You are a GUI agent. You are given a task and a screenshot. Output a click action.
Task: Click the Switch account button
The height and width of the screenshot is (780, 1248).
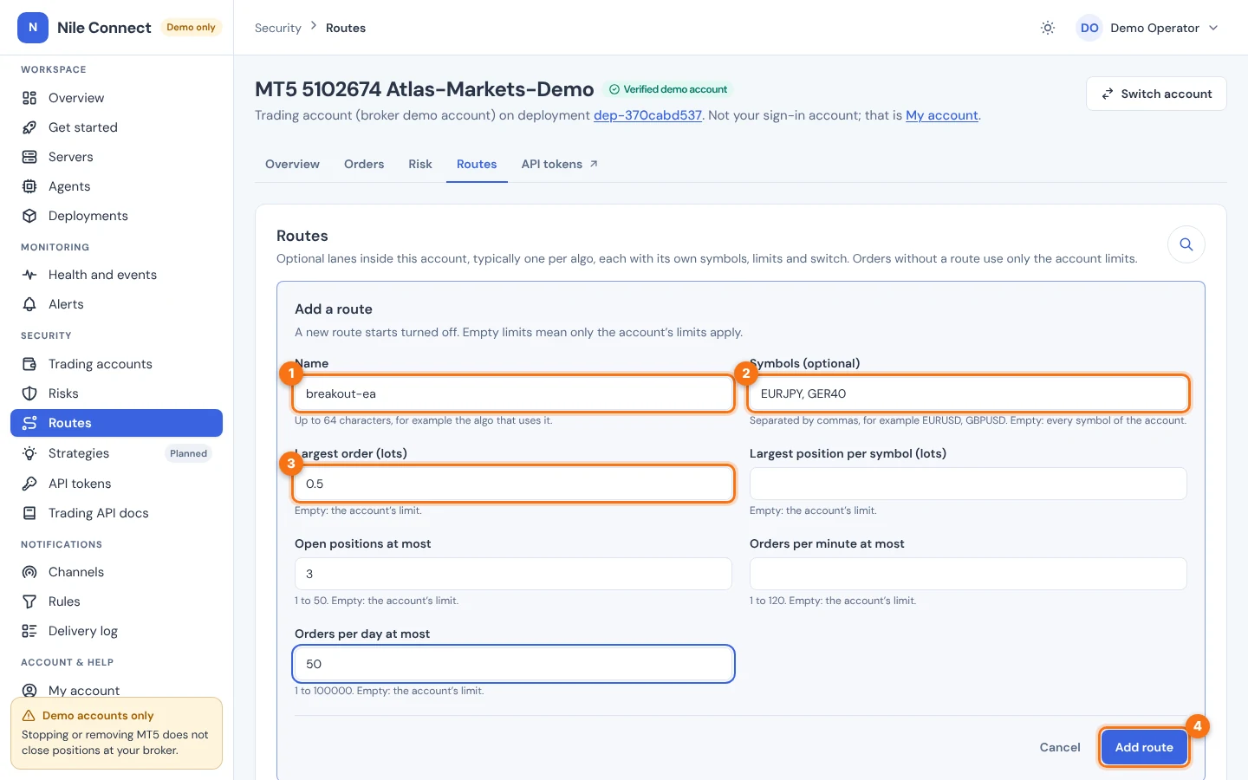(1156, 94)
